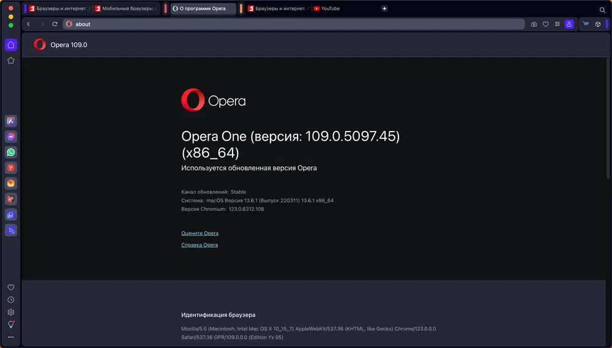Open Settings gear icon in the sidebar
This screenshot has width=612, height=348.
pos(11,312)
